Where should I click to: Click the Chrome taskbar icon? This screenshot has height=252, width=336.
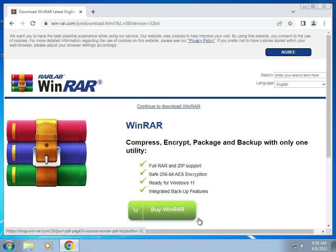click(69, 245)
